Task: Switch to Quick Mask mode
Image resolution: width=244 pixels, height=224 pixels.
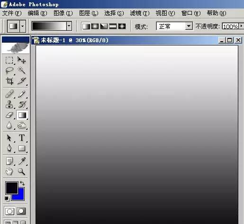Action: pos(21,211)
